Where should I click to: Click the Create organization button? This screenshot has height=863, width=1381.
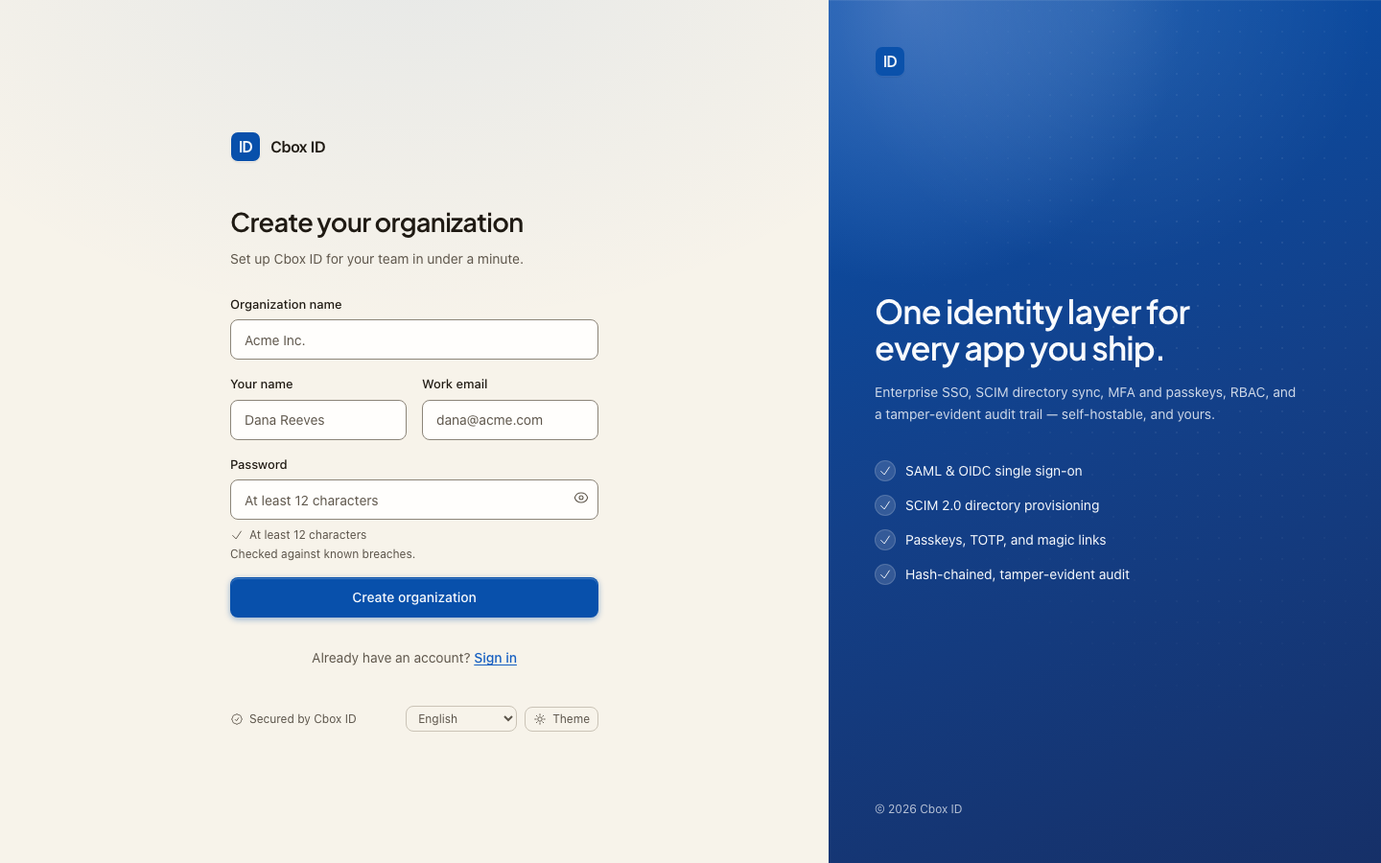pyautogui.click(x=414, y=597)
